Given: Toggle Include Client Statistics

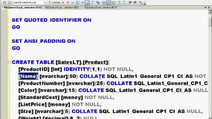Looking at the screenshot, I should [x=98, y=2].
